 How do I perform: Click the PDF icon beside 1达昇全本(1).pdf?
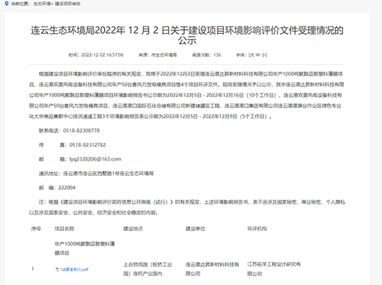[57, 269]
